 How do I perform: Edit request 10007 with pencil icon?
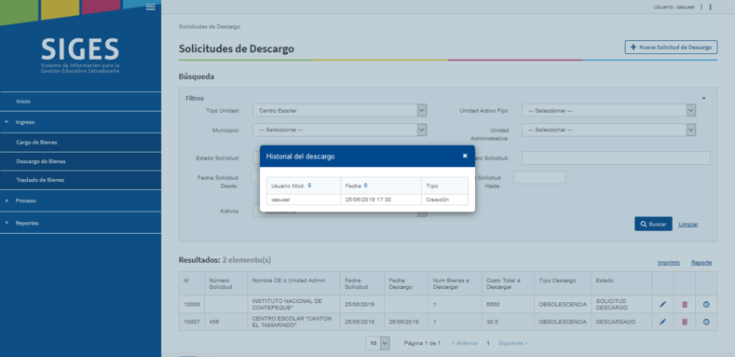[x=662, y=322]
